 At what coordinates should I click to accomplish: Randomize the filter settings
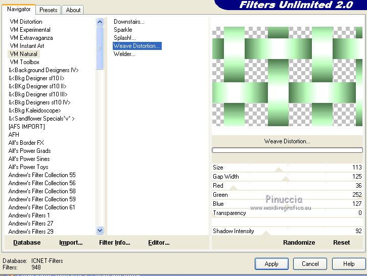(x=299, y=243)
